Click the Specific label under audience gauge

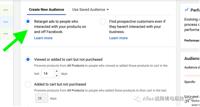tap(190, 82)
